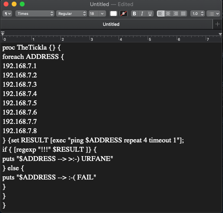Viewport: 223px width, 213px height.
Task: Open the white text color swatch
Action: tap(113, 14)
